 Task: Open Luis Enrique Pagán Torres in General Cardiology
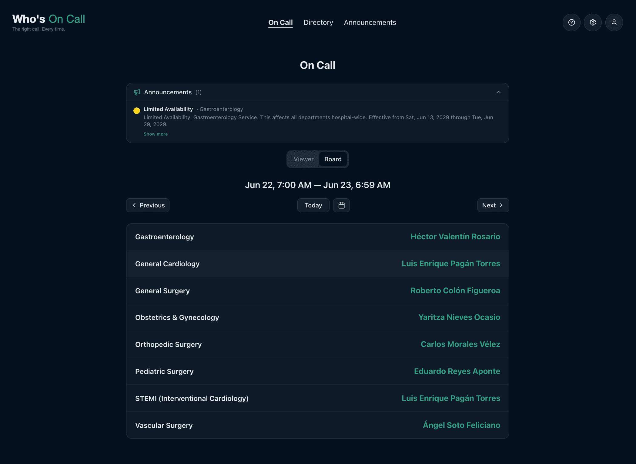[x=451, y=264]
